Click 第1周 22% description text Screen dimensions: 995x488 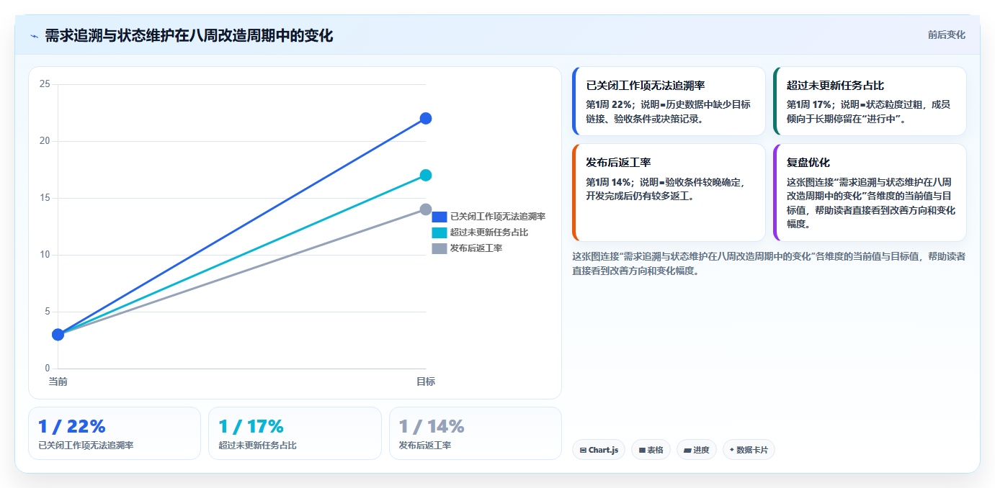(x=668, y=112)
